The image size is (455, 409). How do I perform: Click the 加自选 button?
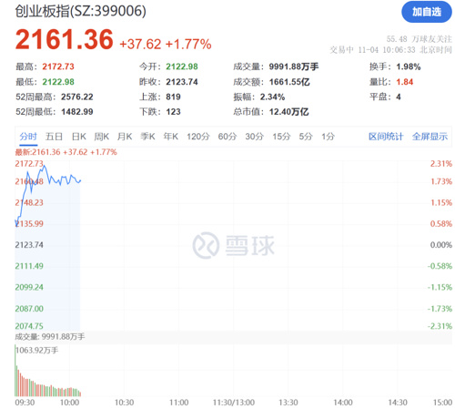tap(427, 12)
